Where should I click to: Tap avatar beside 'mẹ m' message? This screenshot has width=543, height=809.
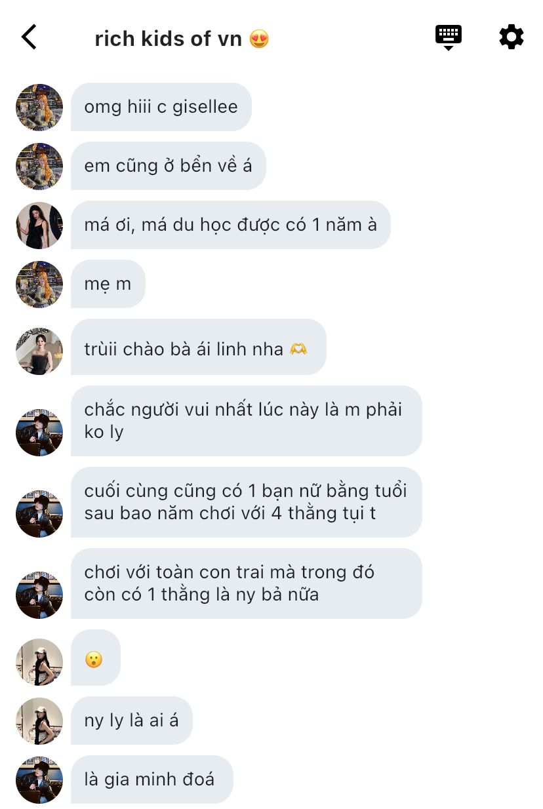click(x=39, y=285)
